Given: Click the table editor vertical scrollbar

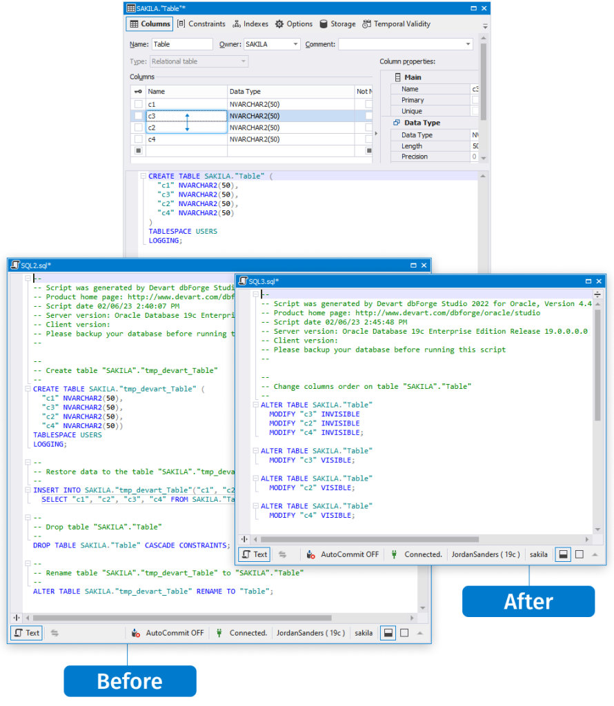Looking at the screenshot, I should 484,81.
